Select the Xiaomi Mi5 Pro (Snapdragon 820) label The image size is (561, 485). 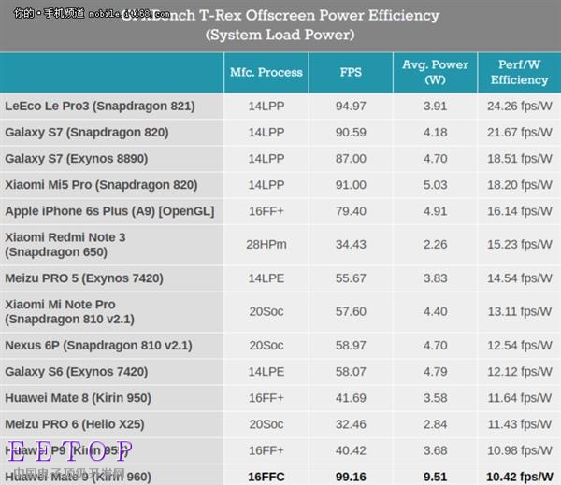(101, 185)
